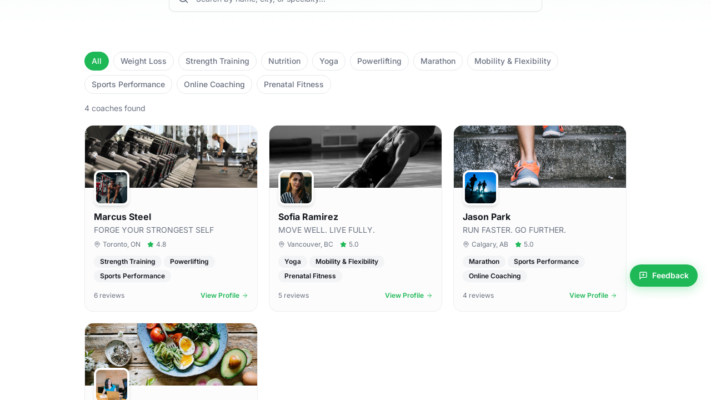Image resolution: width=711 pixels, height=400 pixels.
Task: Click location pin icon beside Vancouver, BC
Action: (x=282, y=244)
